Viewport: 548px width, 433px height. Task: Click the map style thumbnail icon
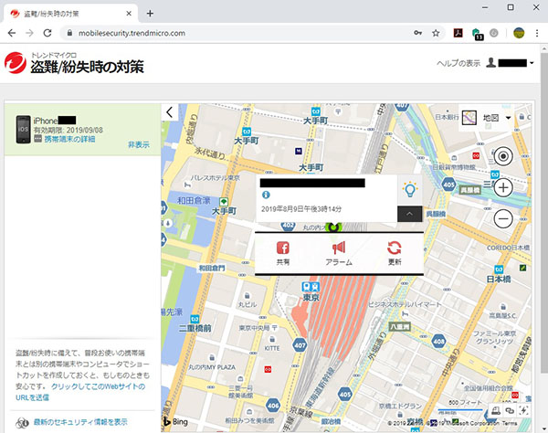(x=469, y=118)
